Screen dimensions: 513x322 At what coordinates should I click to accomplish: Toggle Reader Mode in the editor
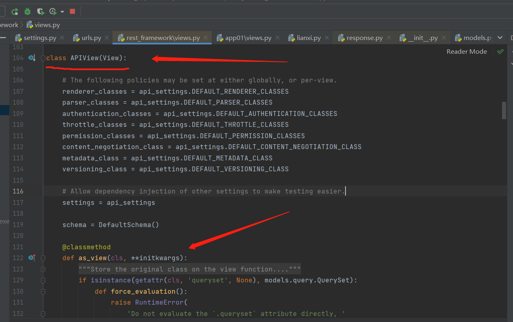(x=466, y=52)
